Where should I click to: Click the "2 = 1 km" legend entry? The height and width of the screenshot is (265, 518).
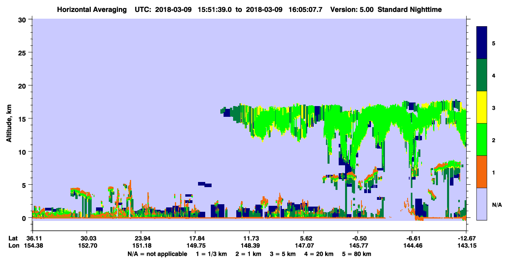coord(249,254)
